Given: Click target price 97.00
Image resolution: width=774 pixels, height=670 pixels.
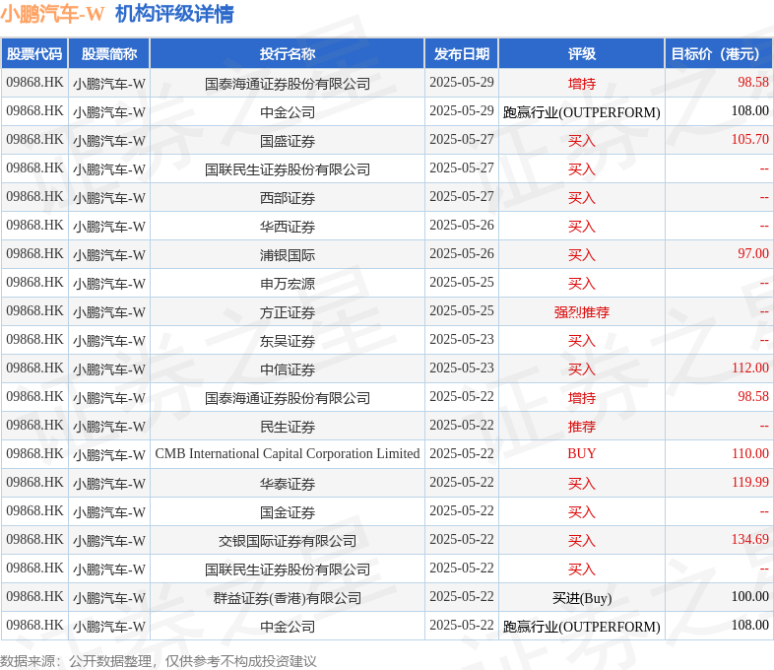Looking at the screenshot, I should click(752, 253).
